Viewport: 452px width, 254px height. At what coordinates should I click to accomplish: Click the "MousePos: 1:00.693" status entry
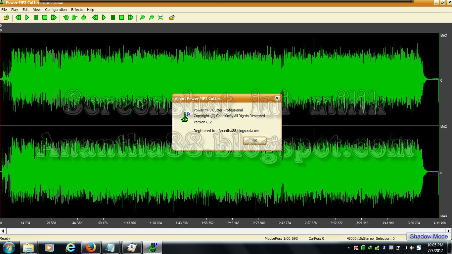[x=281, y=238]
